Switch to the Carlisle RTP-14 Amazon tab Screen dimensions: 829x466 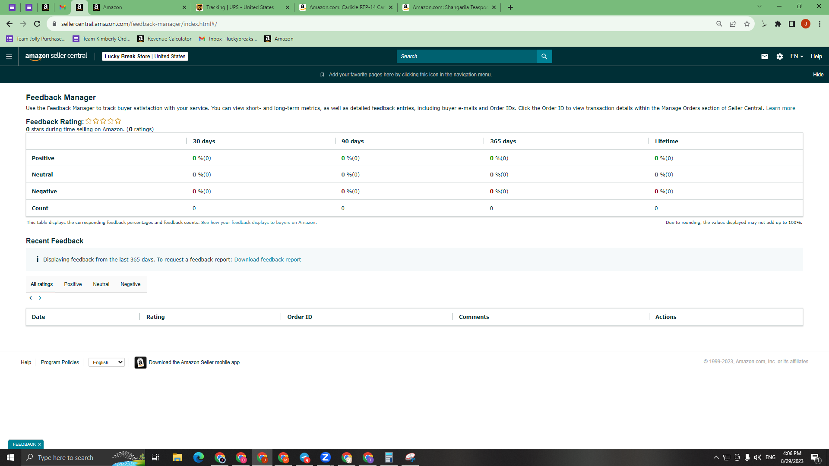pos(347,7)
